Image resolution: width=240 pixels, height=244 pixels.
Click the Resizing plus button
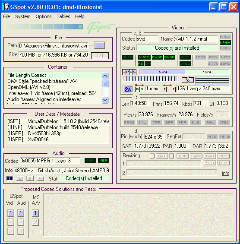coord(152,156)
